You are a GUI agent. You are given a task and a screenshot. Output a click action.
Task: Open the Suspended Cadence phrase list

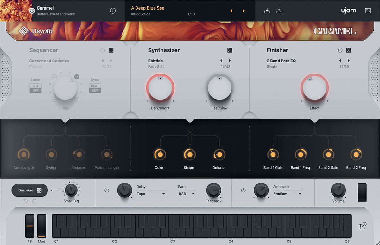click(49, 61)
